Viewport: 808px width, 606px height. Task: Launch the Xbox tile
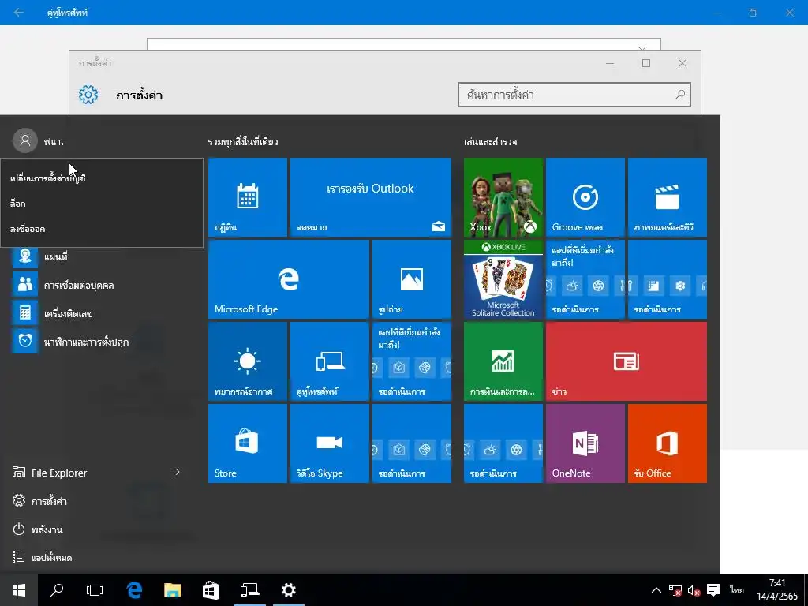pos(503,197)
